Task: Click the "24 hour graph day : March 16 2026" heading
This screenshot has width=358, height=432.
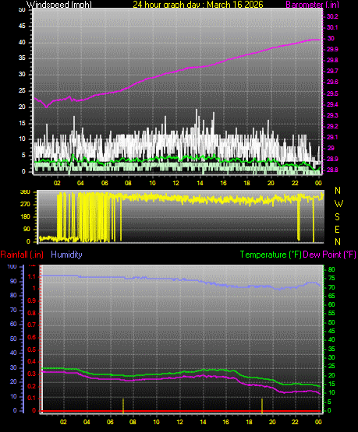Action: [198, 5]
